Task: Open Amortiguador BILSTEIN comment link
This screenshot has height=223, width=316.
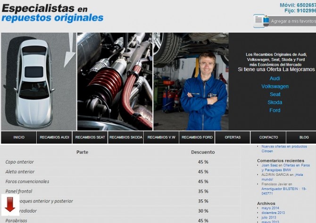Action: tap(284, 191)
